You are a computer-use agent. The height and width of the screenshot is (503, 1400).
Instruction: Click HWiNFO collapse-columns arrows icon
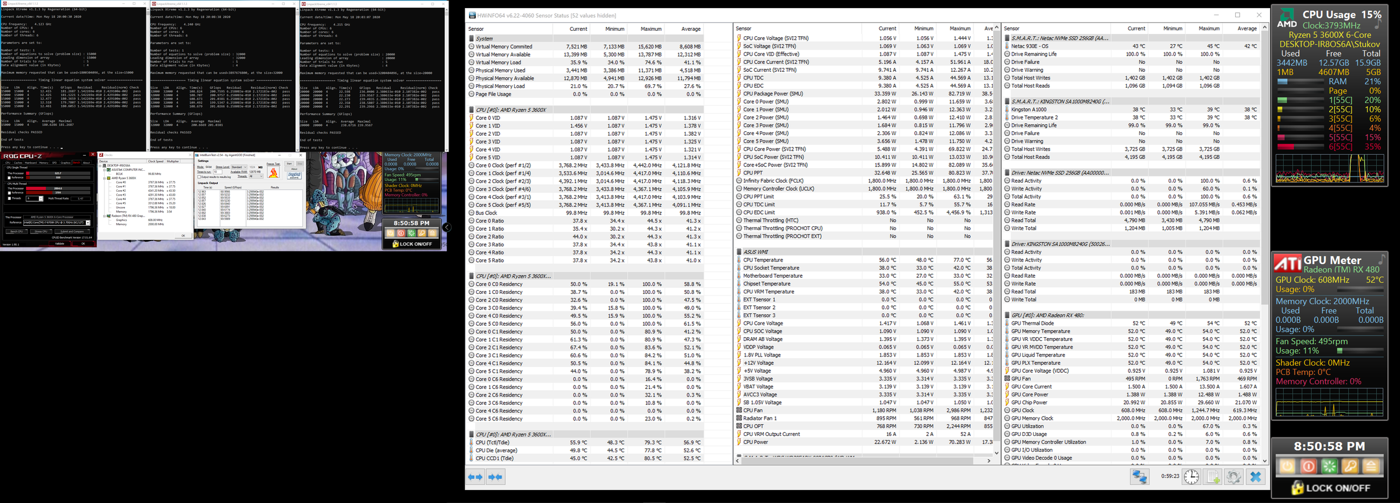pyautogui.click(x=495, y=477)
